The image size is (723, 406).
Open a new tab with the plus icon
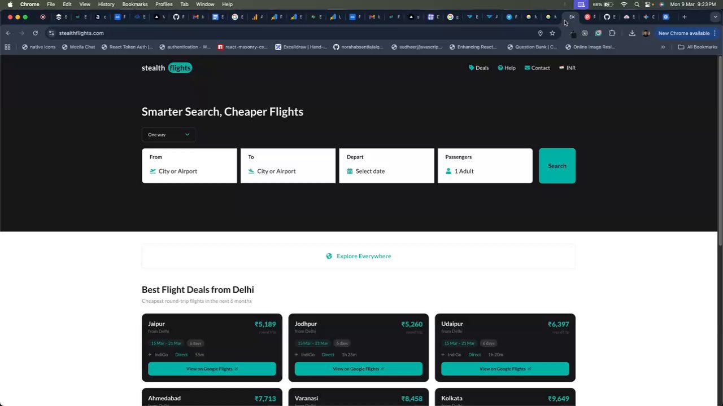pyautogui.click(x=684, y=17)
